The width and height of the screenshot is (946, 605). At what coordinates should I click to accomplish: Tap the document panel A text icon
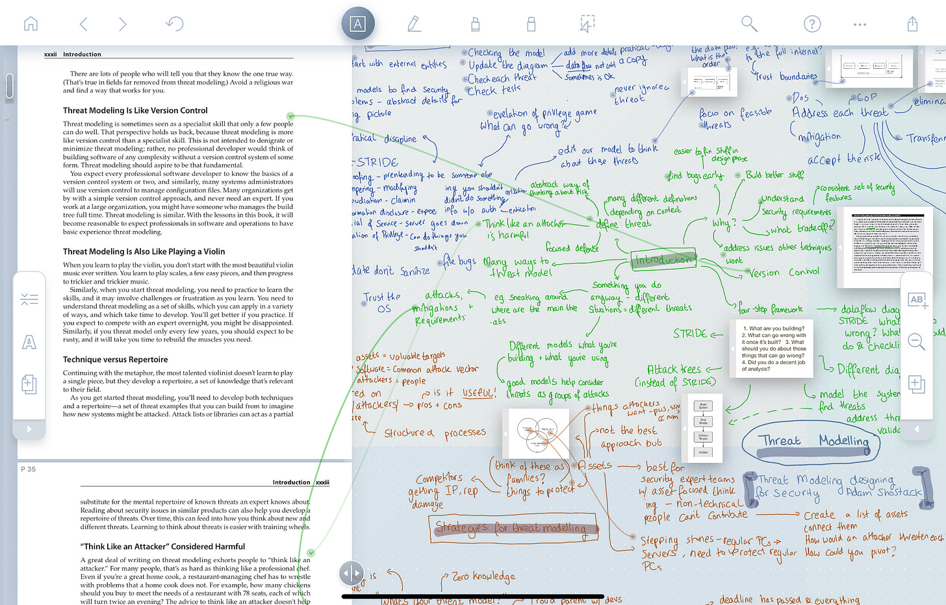click(x=29, y=342)
